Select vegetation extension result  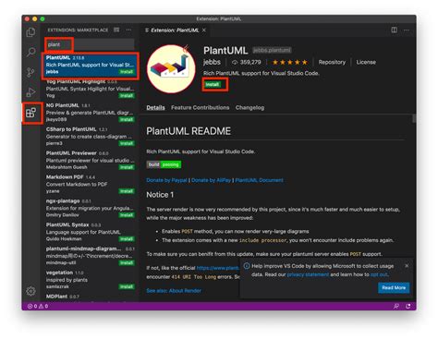tap(90, 280)
